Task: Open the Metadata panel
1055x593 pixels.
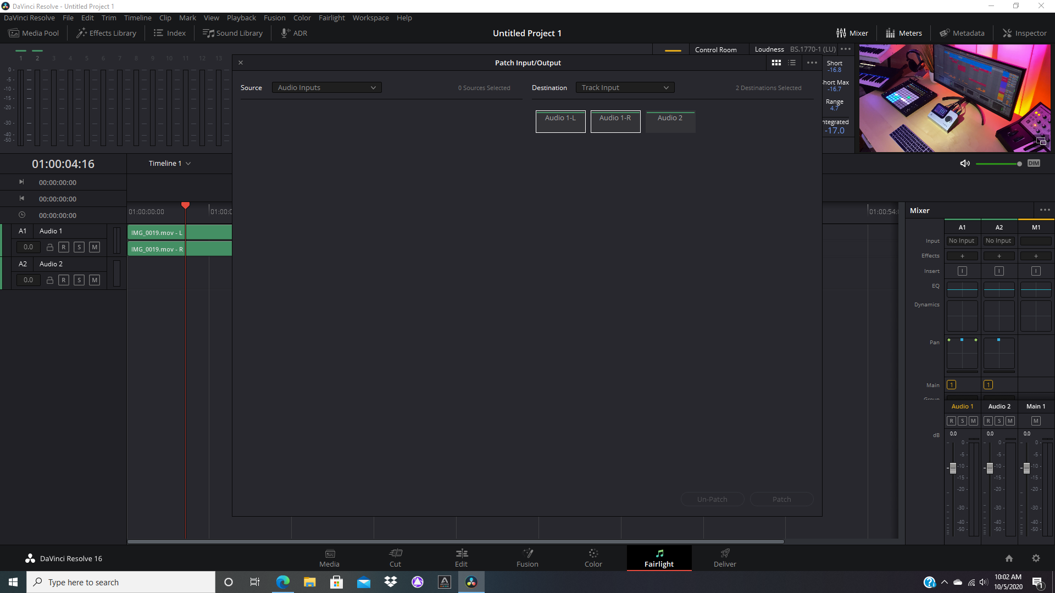Action: click(962, 33)
